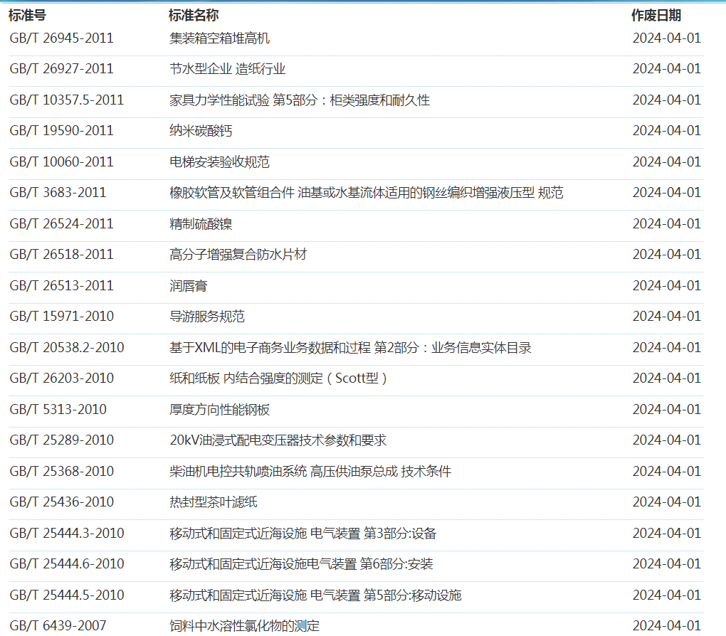Open the 电梯安装验收规范 entry
This screenshot has width=726, height=636.
pyautogui.click(x=219, y=162)
